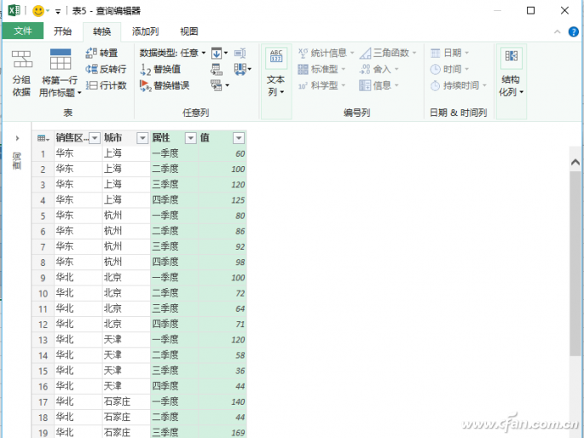Open the File (文件) tab
The image size is (584, 438).
pyautogui.click(x=23, y=32)
